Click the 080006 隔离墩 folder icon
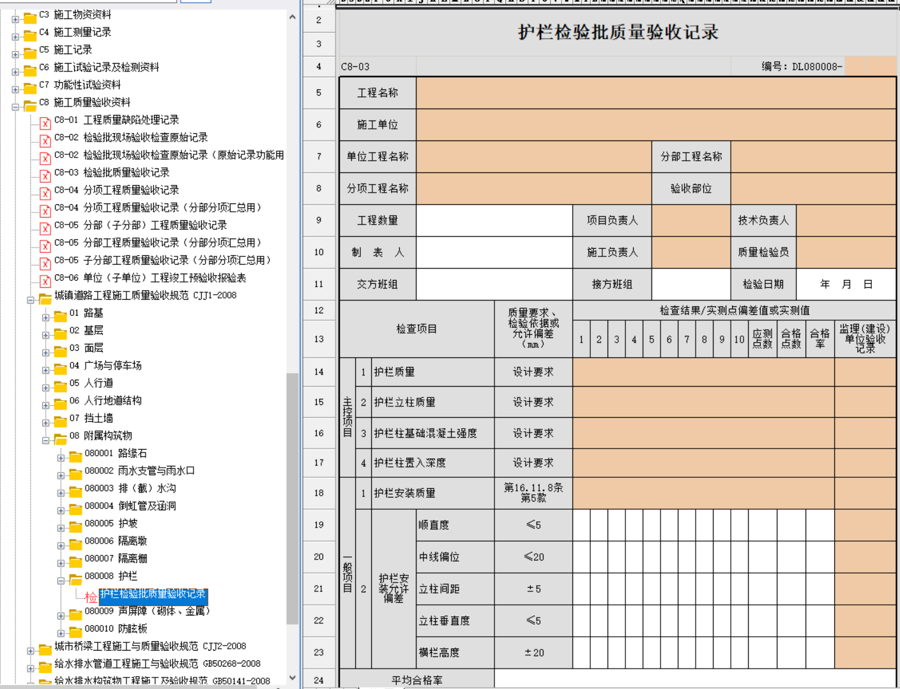900x689 pixels. 75,544
